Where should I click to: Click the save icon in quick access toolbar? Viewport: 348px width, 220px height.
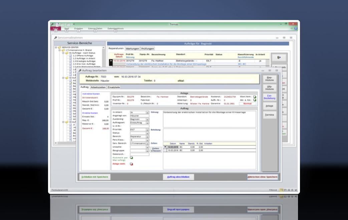[x=57, y=24]
